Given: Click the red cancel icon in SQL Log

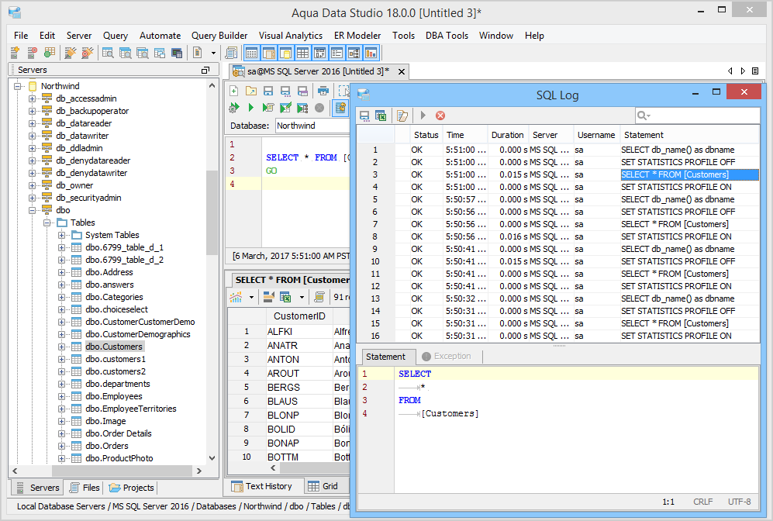Looking at the screenshot, I should (440, 116).
